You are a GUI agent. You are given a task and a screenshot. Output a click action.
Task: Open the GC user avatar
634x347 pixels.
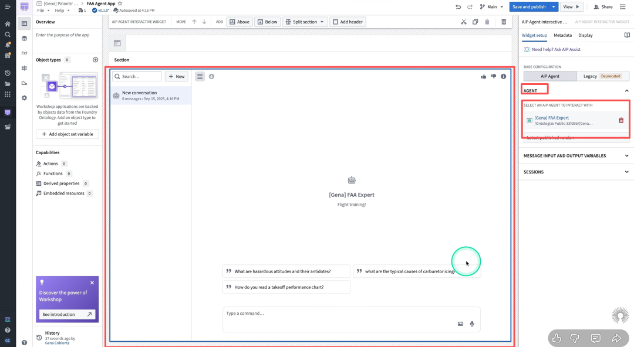[x=7, y=341]
